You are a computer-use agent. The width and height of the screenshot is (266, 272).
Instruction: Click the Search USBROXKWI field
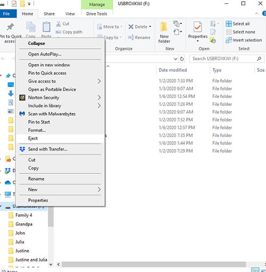224,59
